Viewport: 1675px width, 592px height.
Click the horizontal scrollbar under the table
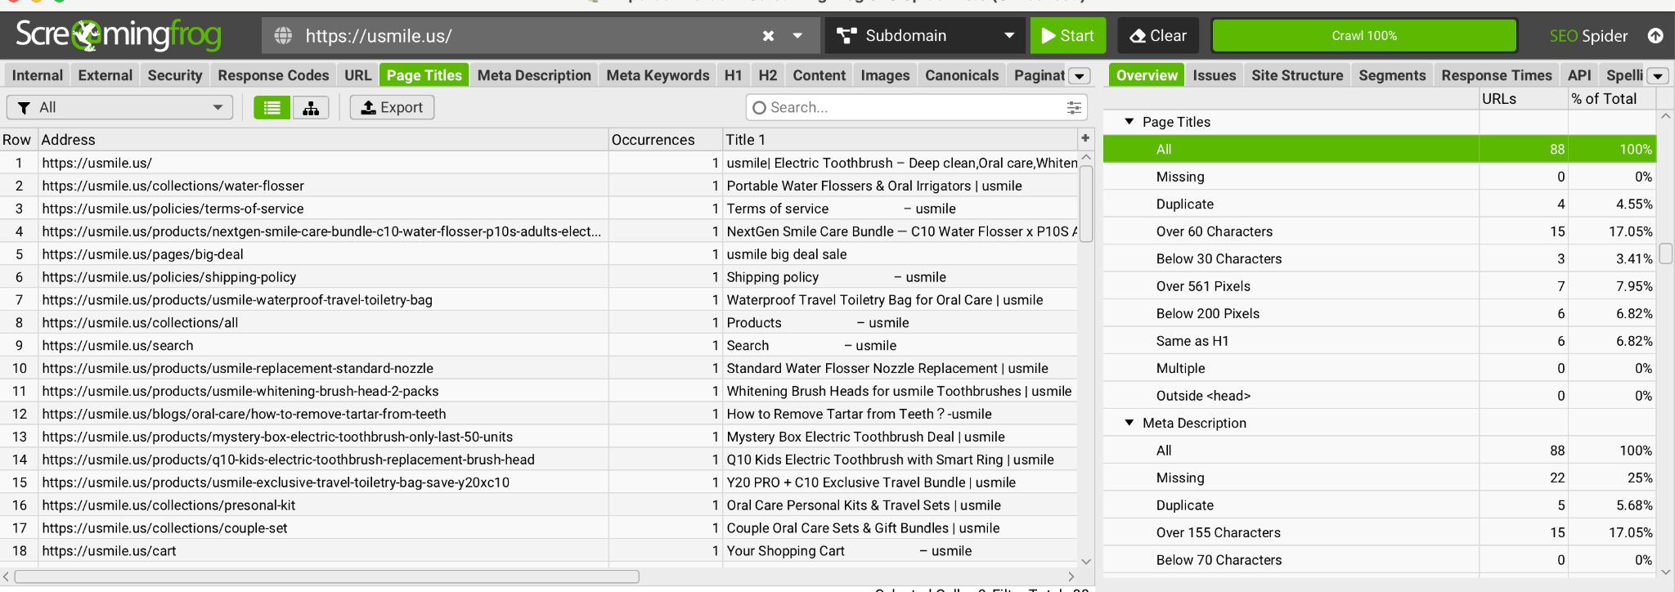point(327,576)
